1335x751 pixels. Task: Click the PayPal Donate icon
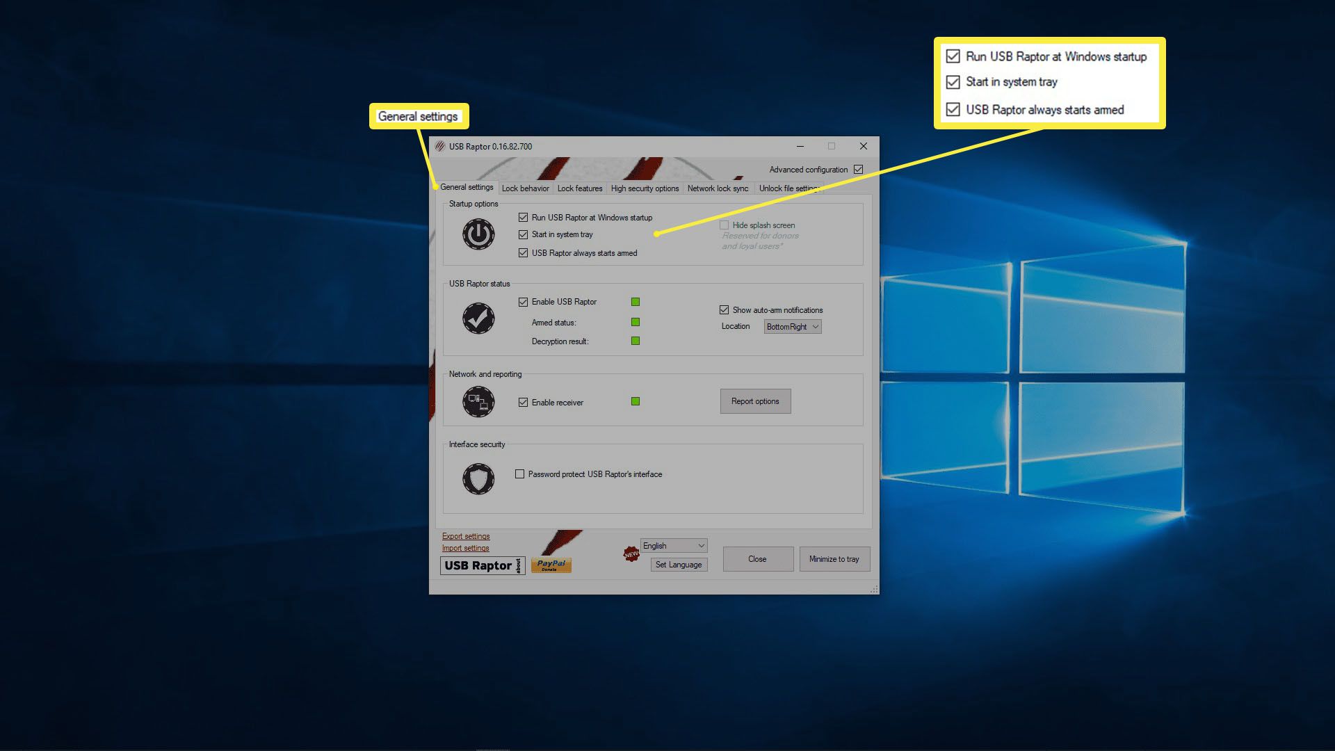[551, 565]
